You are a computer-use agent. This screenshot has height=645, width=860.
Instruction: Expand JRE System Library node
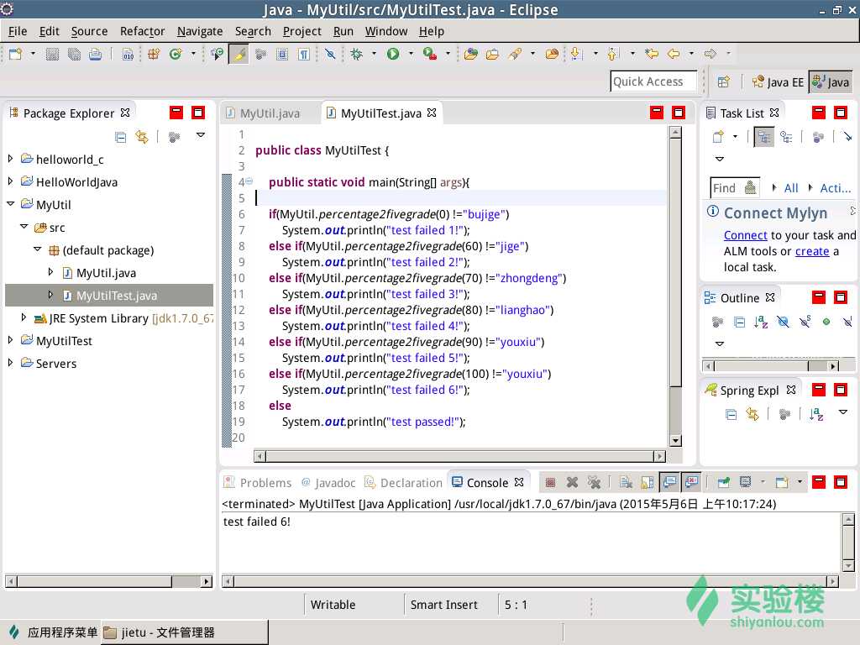pos(24,317)
